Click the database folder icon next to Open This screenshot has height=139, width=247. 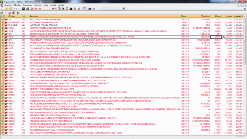point(10,9)
